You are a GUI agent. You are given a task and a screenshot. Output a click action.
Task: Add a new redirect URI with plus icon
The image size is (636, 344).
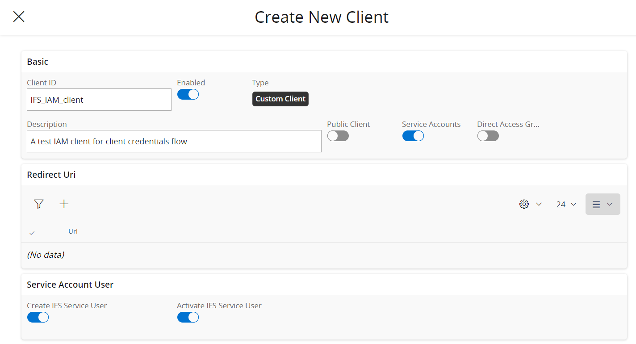pos(64,204)
